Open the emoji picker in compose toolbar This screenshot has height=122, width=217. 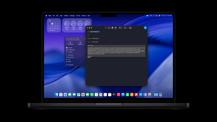point(112,28)
